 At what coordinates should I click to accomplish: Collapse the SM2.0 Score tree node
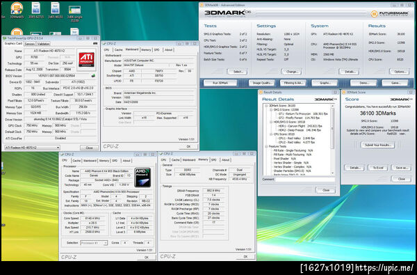(x=271, y=109)
